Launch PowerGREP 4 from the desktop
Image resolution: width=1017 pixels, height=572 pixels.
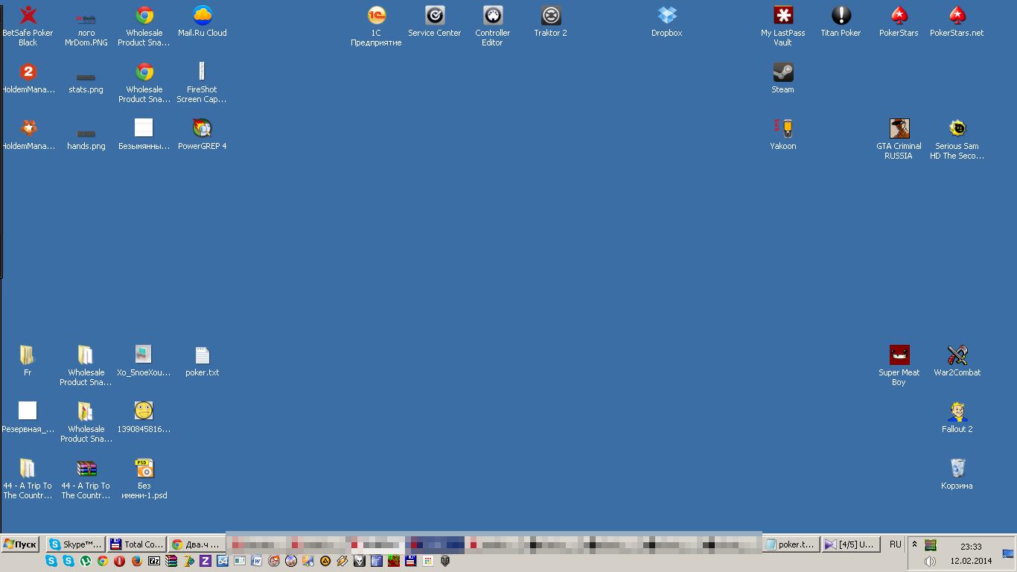(x=203, y=135)
